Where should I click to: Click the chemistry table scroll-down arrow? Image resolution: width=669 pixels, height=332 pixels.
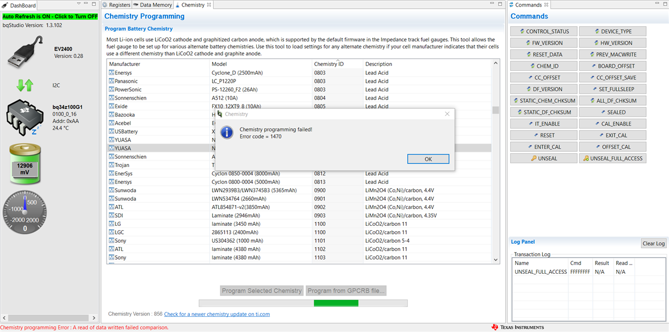coord(495,260)
